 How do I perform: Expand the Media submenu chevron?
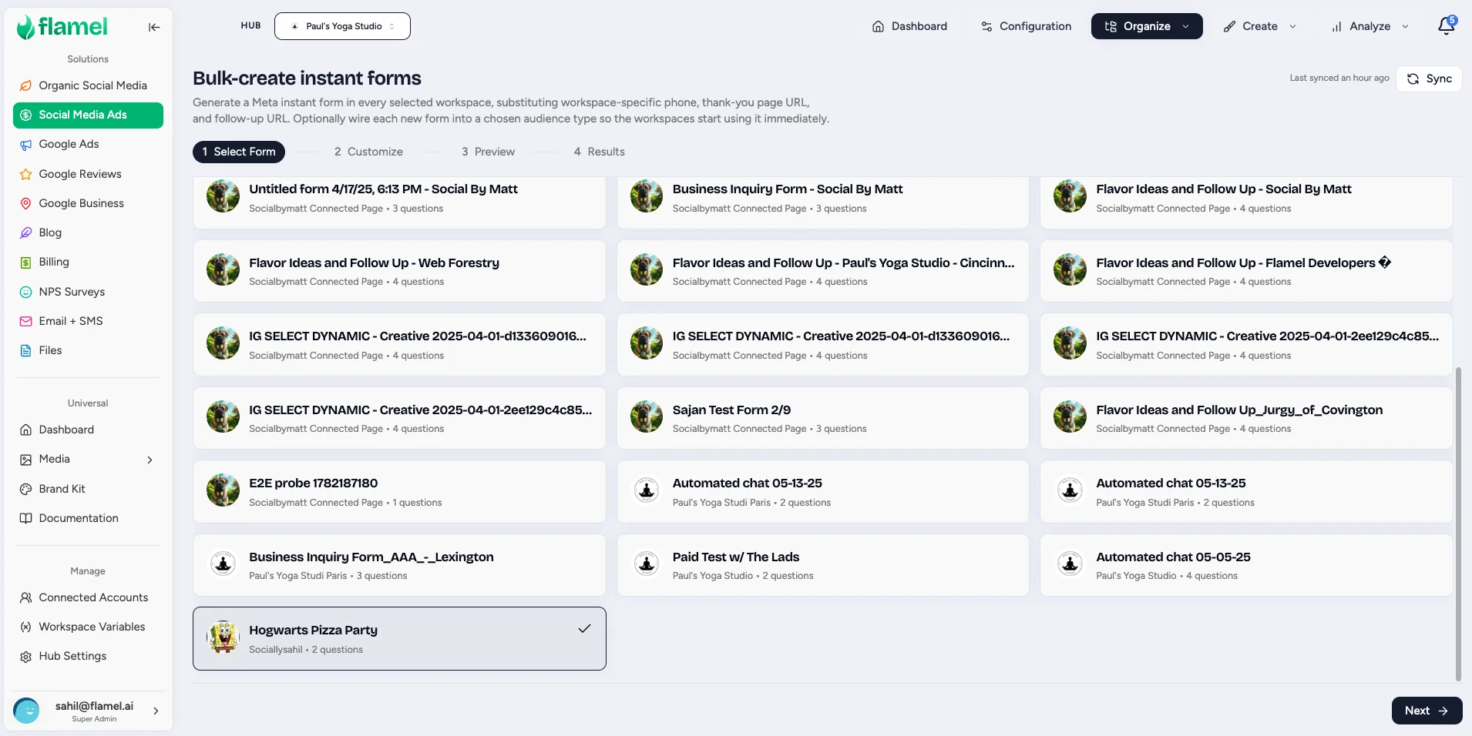(x=150, y=460)
